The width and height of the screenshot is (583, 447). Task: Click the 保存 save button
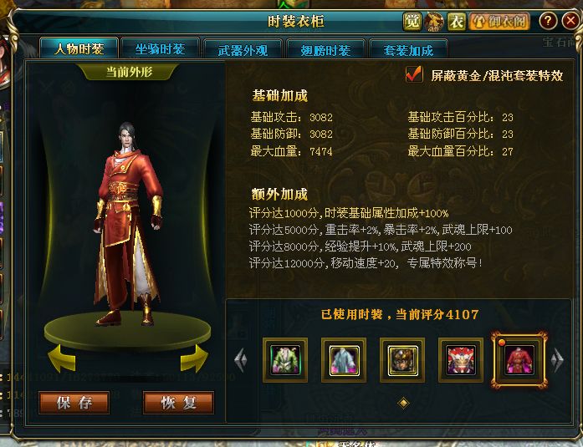pos(74,403)
